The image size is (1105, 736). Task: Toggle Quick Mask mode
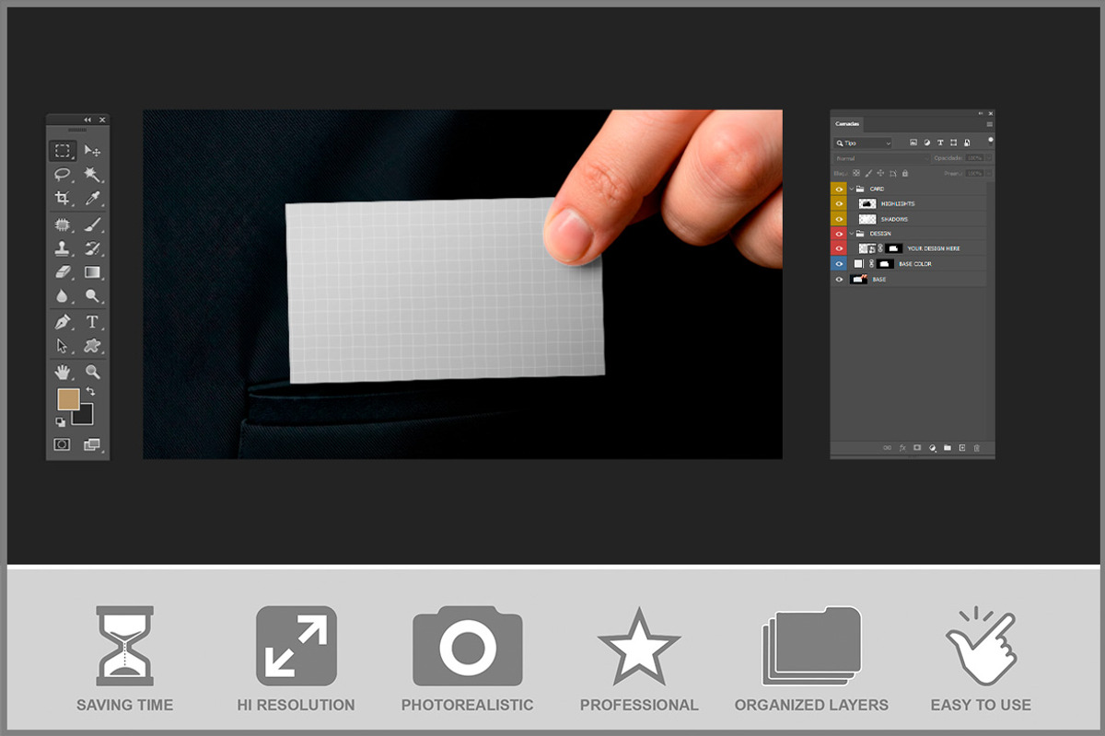62,444
